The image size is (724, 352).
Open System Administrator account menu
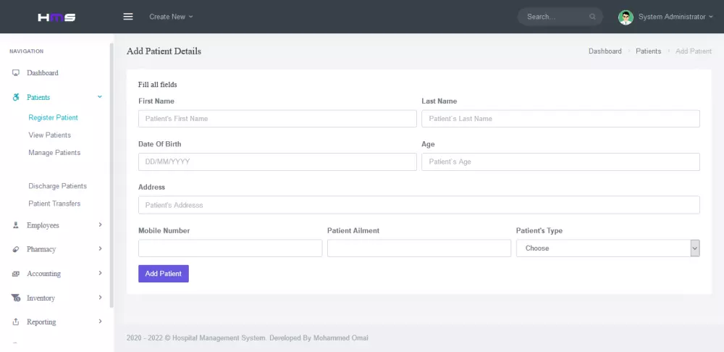[x=675, y=17]
